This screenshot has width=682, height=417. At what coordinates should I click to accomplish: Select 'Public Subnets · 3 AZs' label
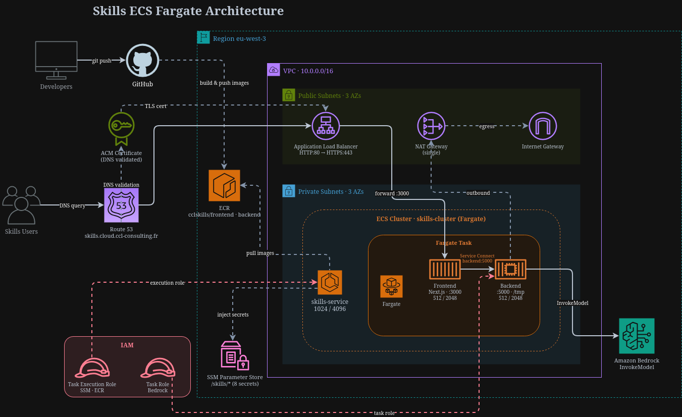pyautogui.click(x=330, y=95)
